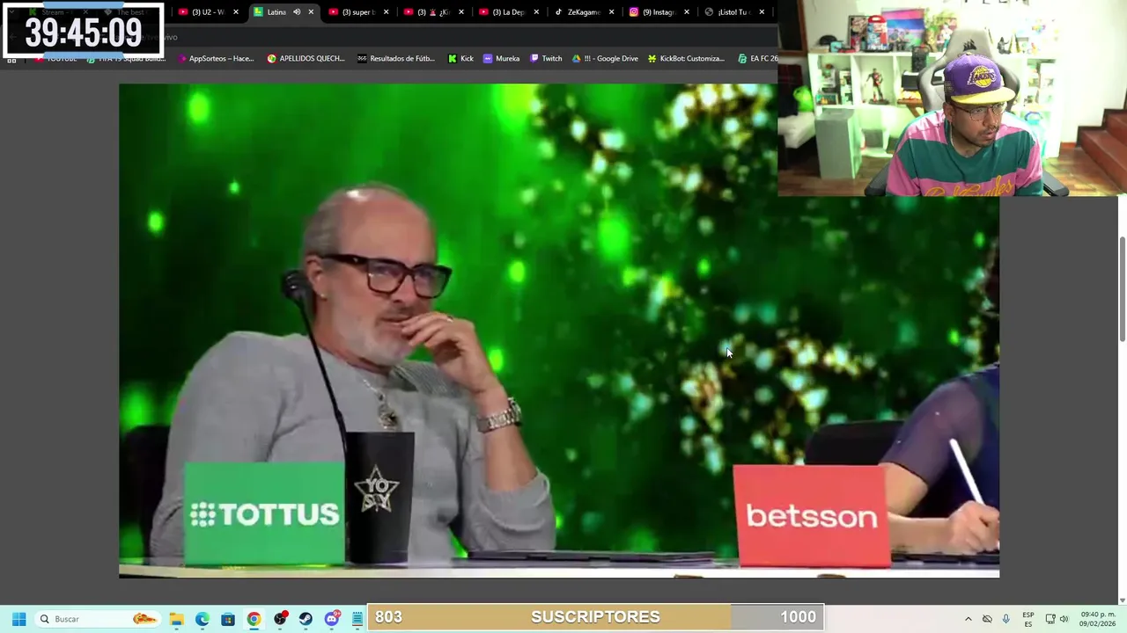Open File Explorer from the taskbar
1127x633 pixels.
[x=176, y=619]
